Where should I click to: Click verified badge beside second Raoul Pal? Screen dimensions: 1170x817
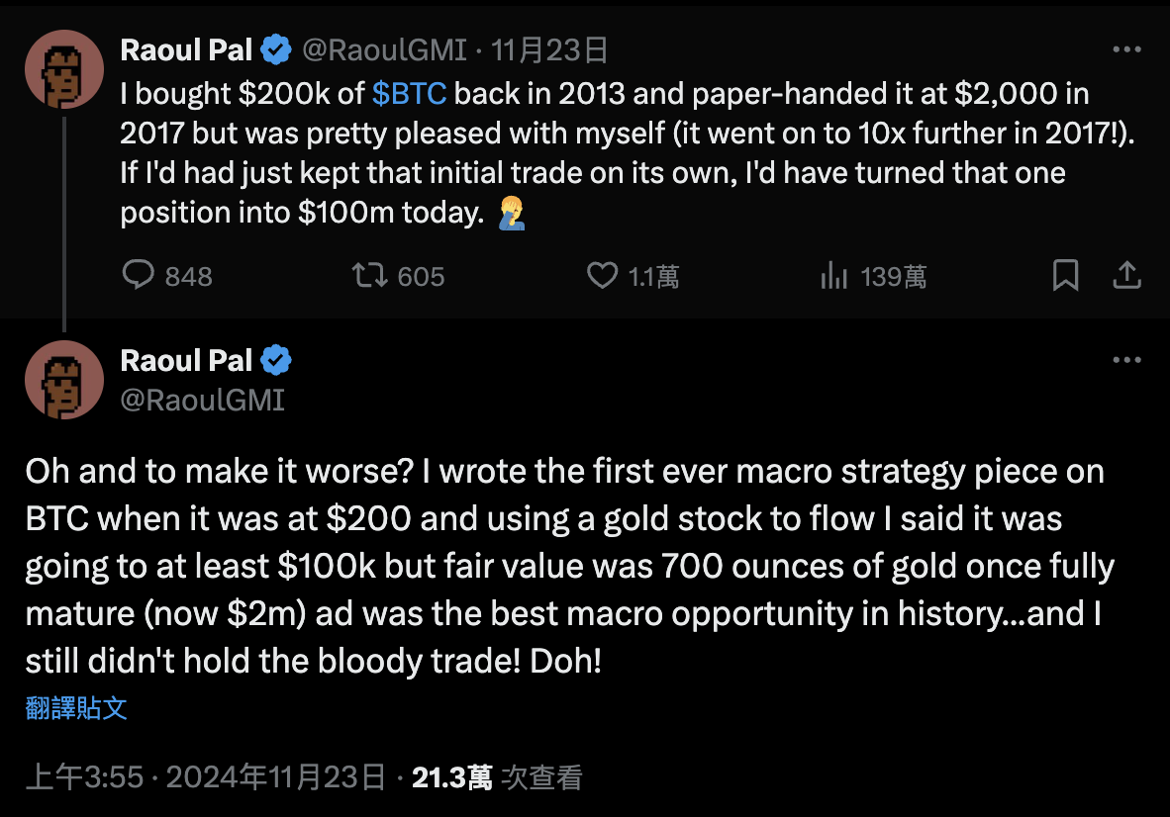[276, 361]
